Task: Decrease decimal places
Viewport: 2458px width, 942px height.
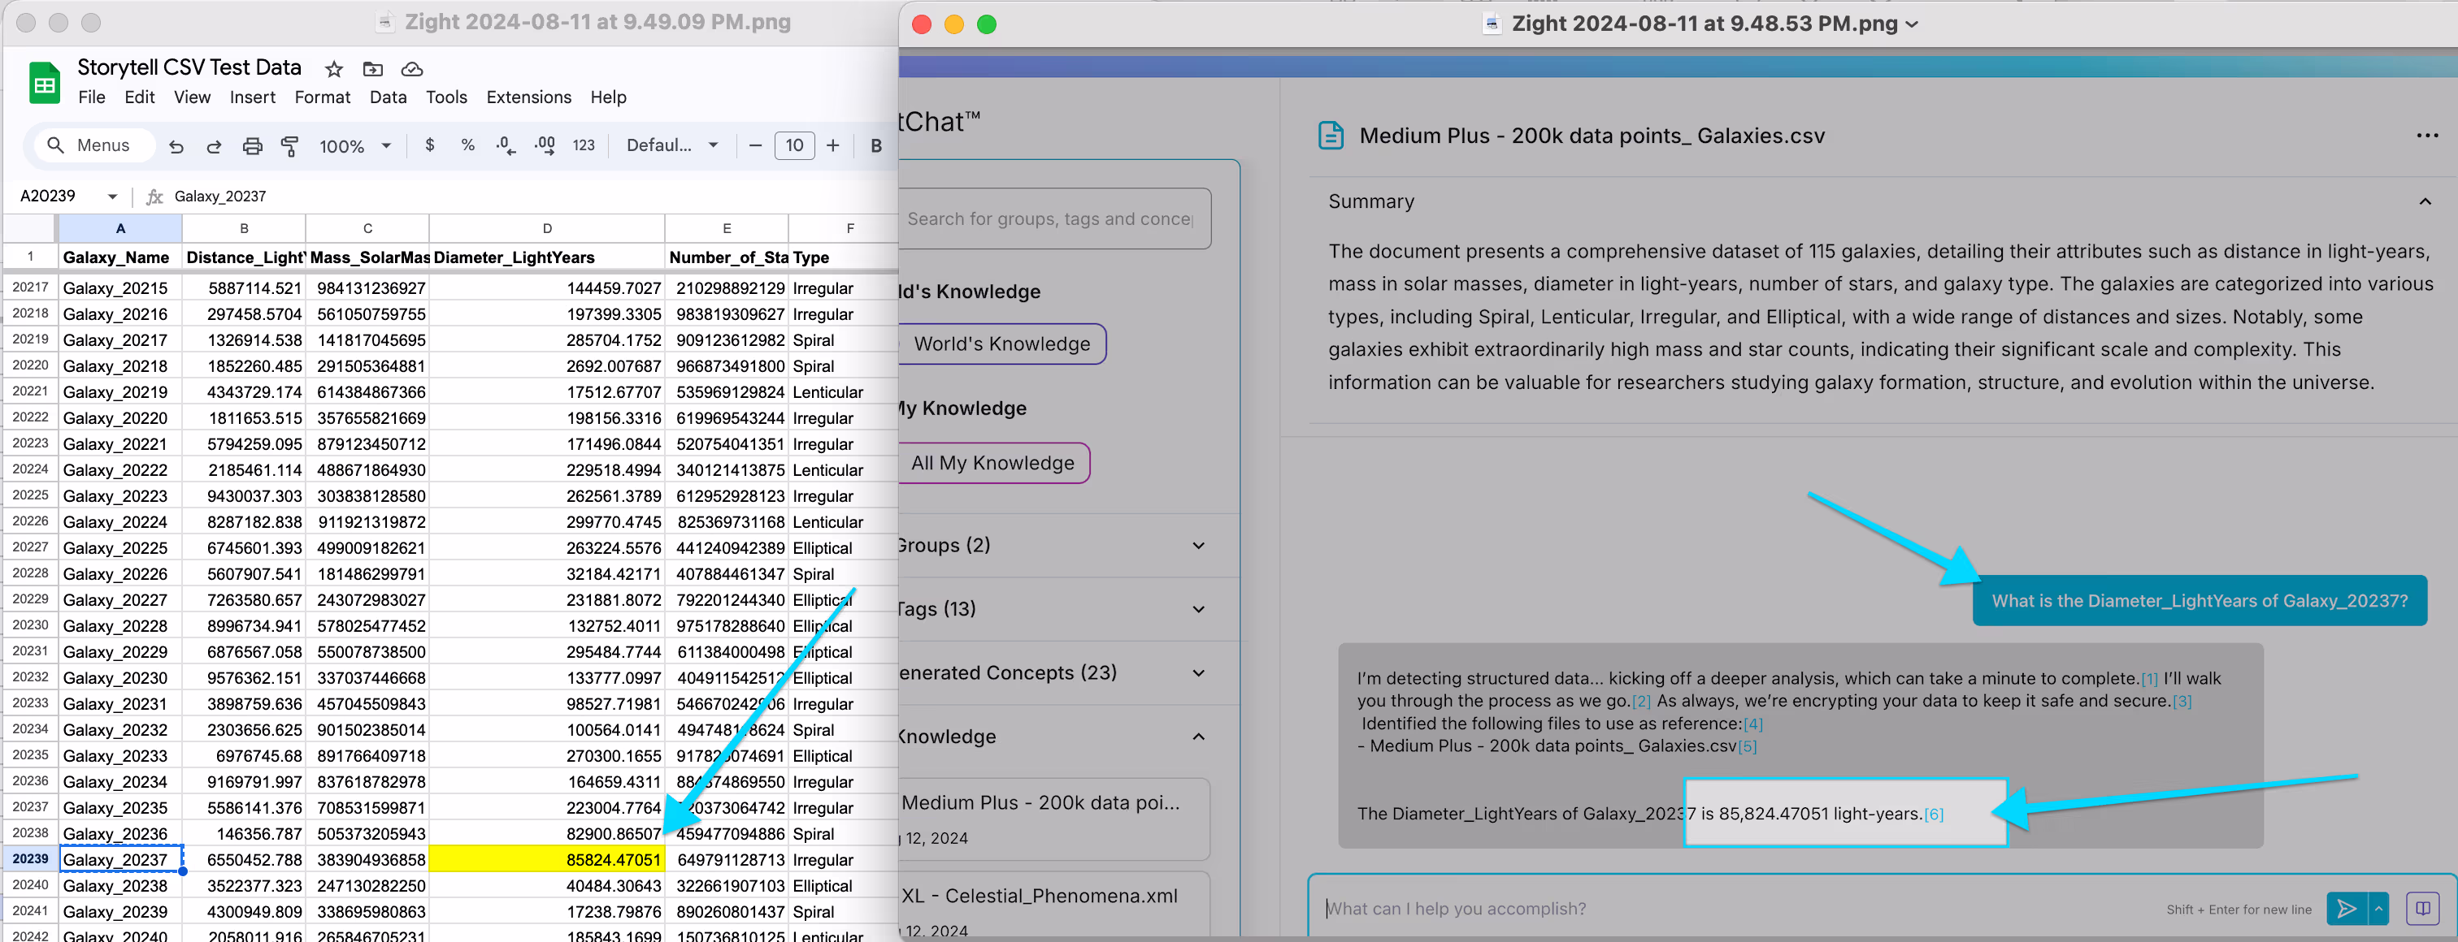Action: point(506,145)
